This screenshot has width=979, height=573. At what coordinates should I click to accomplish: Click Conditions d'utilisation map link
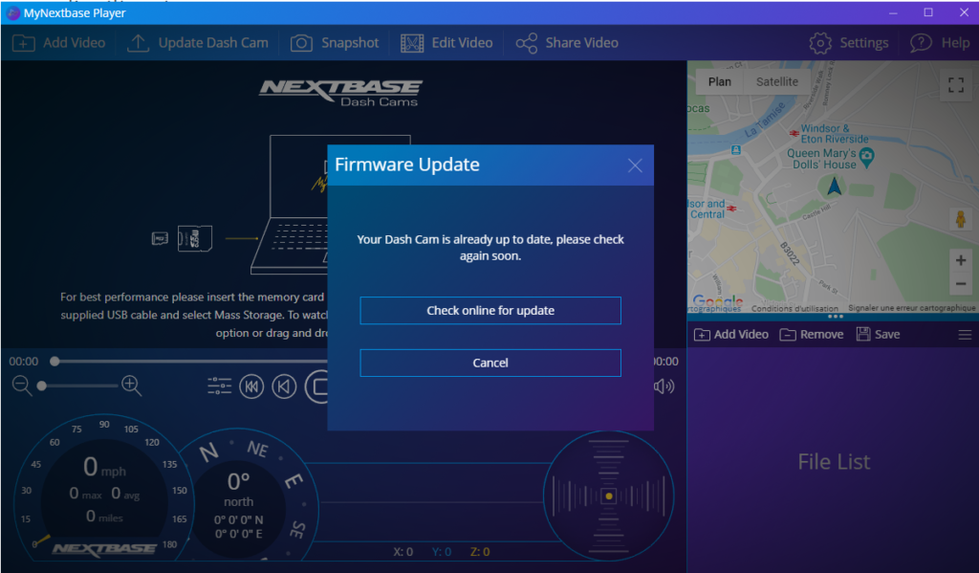click(794, 309)
